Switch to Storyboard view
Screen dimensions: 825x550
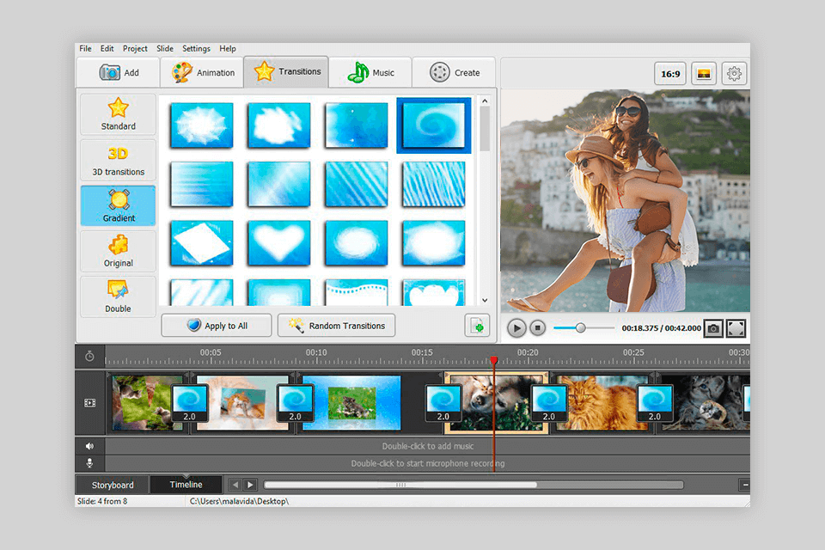click(113, 485)
